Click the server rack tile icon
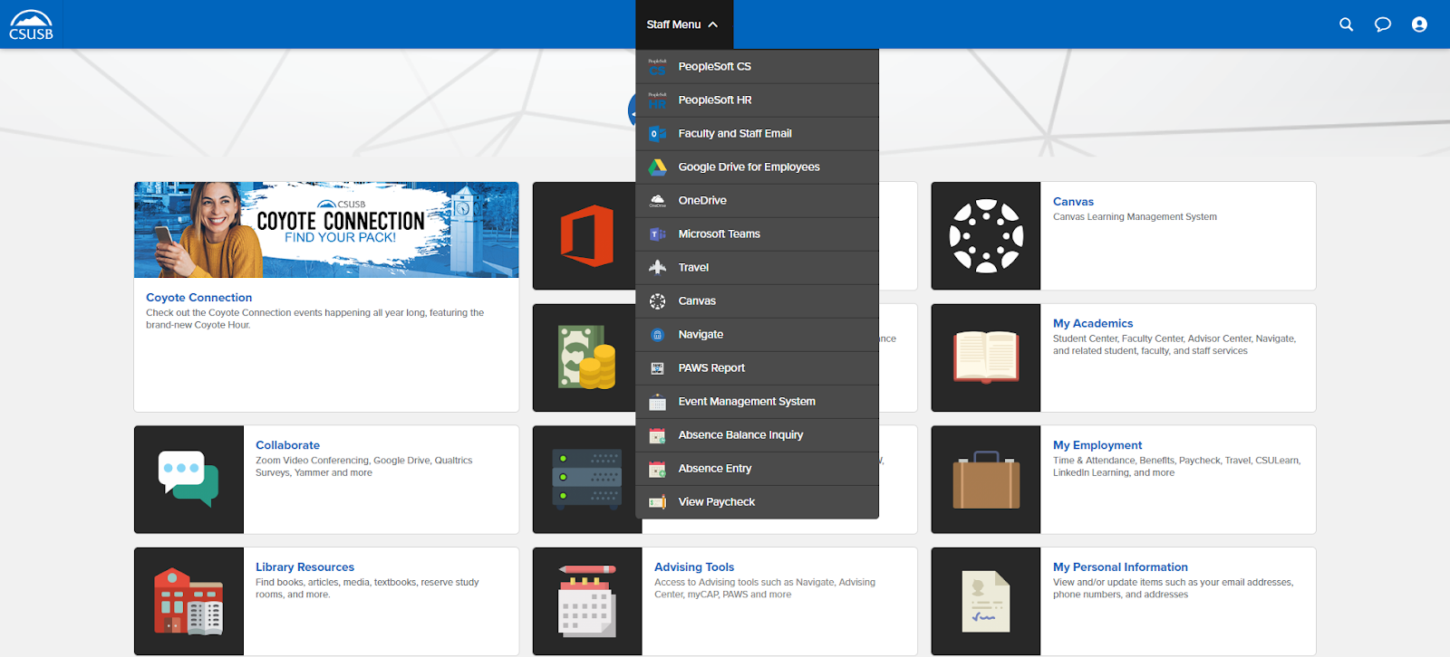The height and width of the screenshot is (657, 1450). coord(585,480)
